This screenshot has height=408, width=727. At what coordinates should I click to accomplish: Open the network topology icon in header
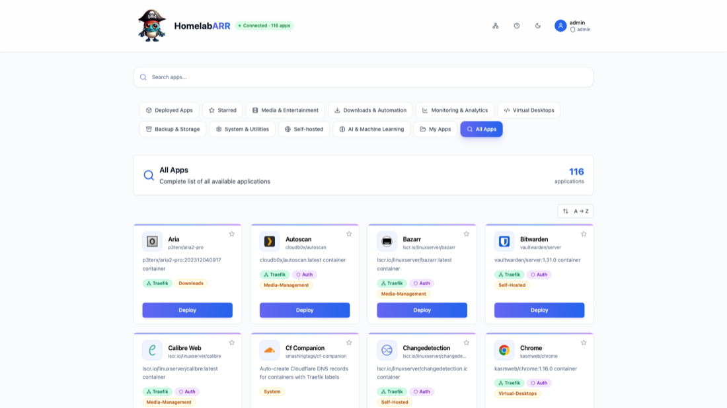click(495, 26)
